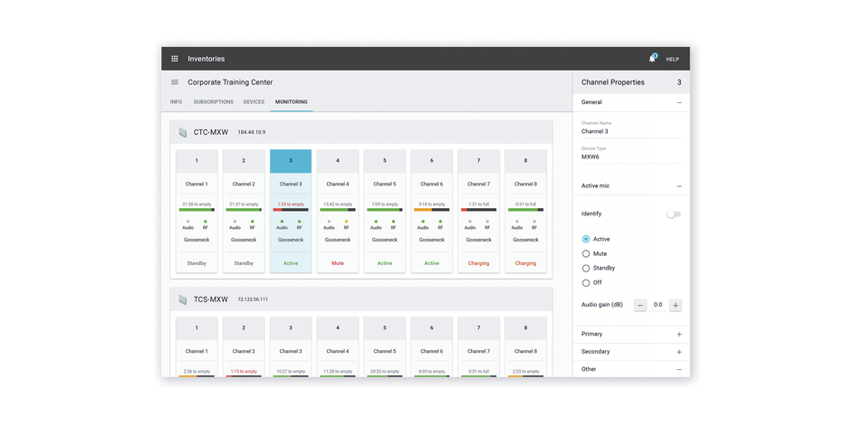Open the apps grid launcher icon
The height and width of the screenshot is (427, 855).
[175, 59]
